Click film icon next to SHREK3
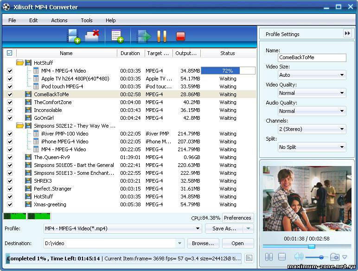The height and width of the screenshot is (271, 358). click(x=28, y=181)
